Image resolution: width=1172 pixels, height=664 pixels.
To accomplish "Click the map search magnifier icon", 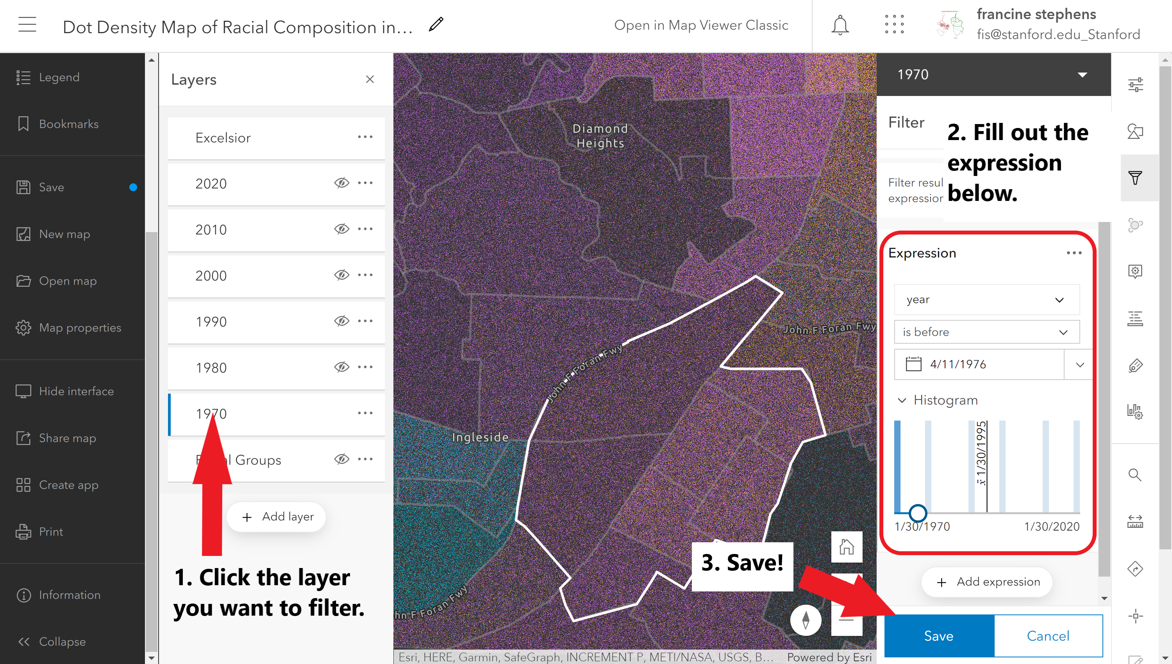I will coord(1134,475).
